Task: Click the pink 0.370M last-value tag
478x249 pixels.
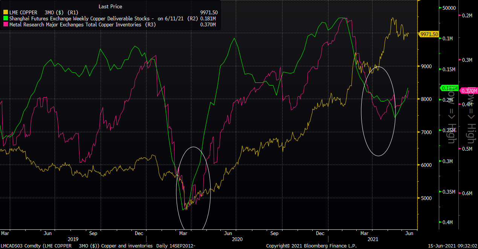Action: tap(469, 91)
